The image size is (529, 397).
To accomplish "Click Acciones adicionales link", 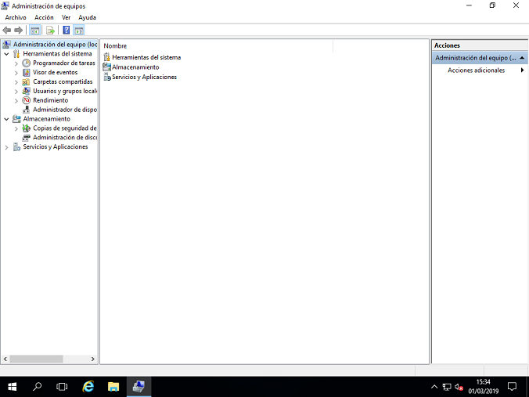I will pos(476,70).
